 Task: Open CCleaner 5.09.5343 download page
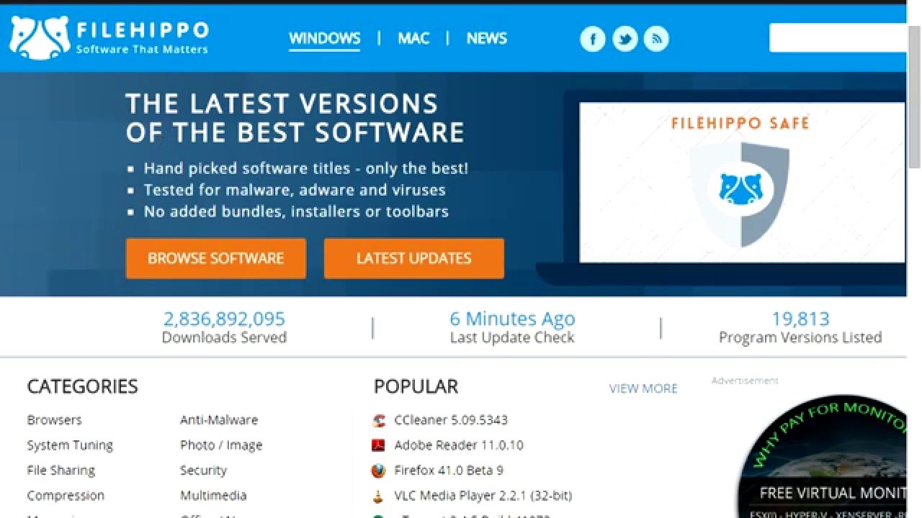pyautogui.click(x=451, y=420)
